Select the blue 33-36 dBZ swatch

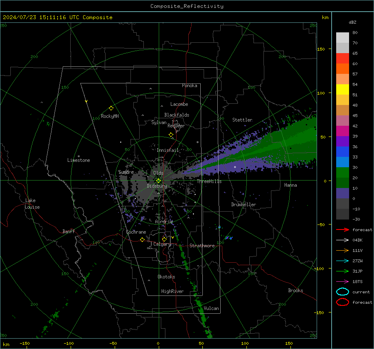pyautogui.click(x=342, y=151)
